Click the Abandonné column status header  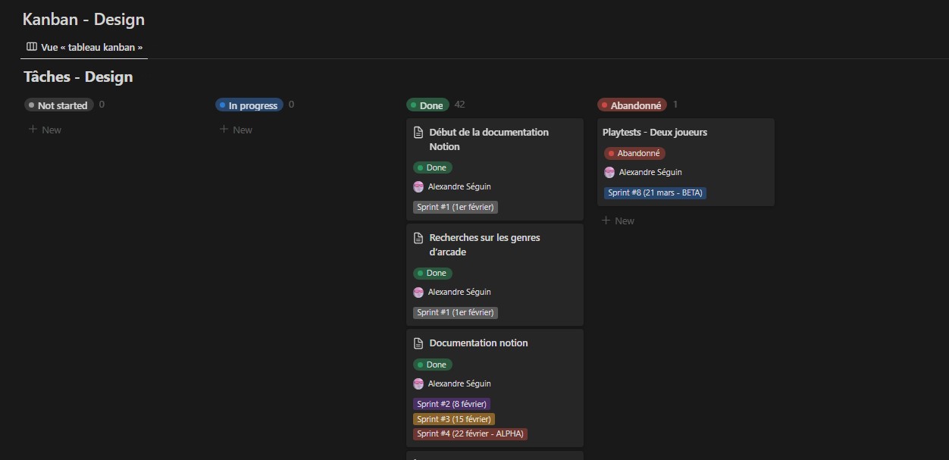click(632, 105)
